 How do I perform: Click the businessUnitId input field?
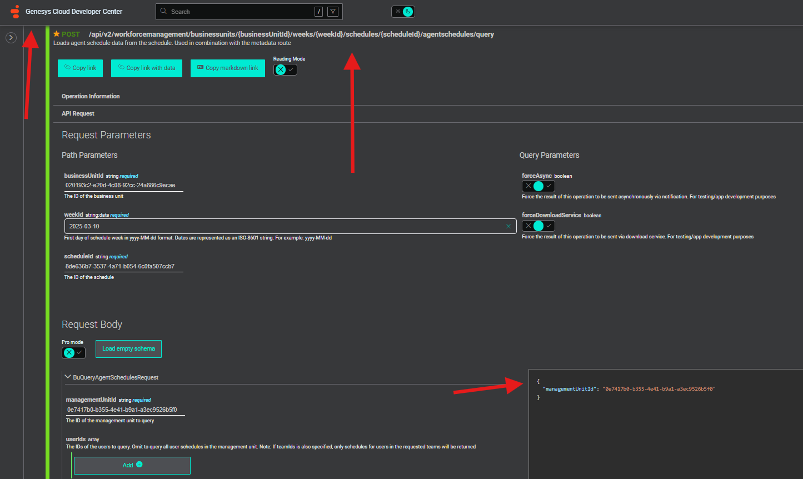click(x=123, y=186)
